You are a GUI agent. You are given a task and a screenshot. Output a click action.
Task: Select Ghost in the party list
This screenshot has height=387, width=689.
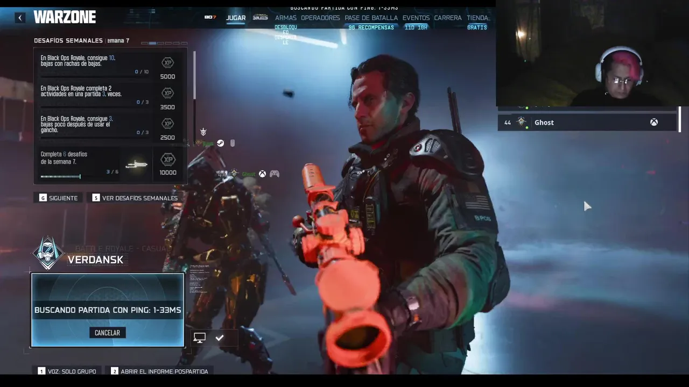587,123
